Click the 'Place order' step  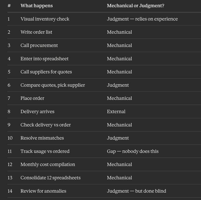tap(32, 98)
